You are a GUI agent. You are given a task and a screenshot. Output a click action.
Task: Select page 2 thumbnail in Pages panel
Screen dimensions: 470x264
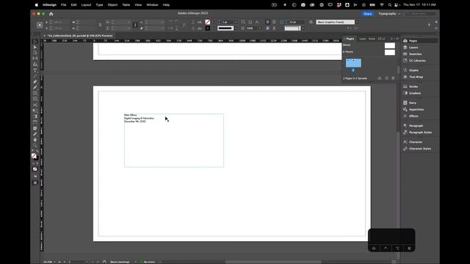[353, 63]
